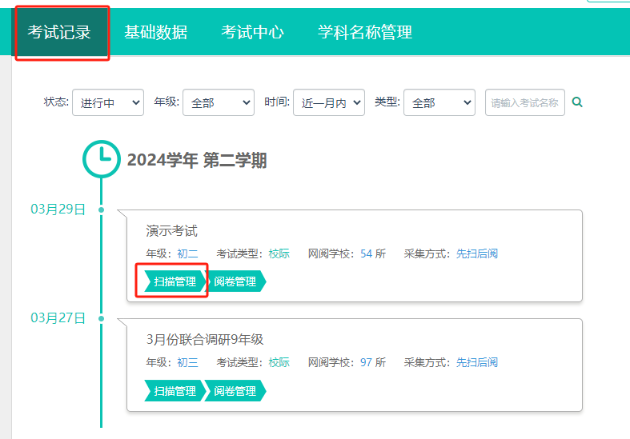
Task: Open 扫描管理 for 3月份联合调研9年级
Action: point(175,390)
